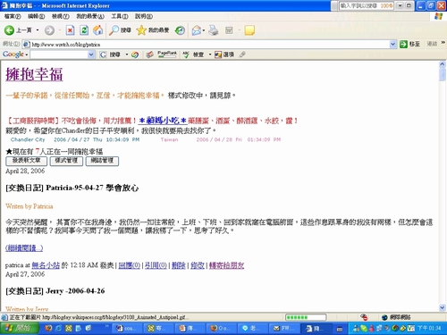Viewport: 447px width, 335px height.
Task: Go to the Home page icon
Action: (98, 30)
